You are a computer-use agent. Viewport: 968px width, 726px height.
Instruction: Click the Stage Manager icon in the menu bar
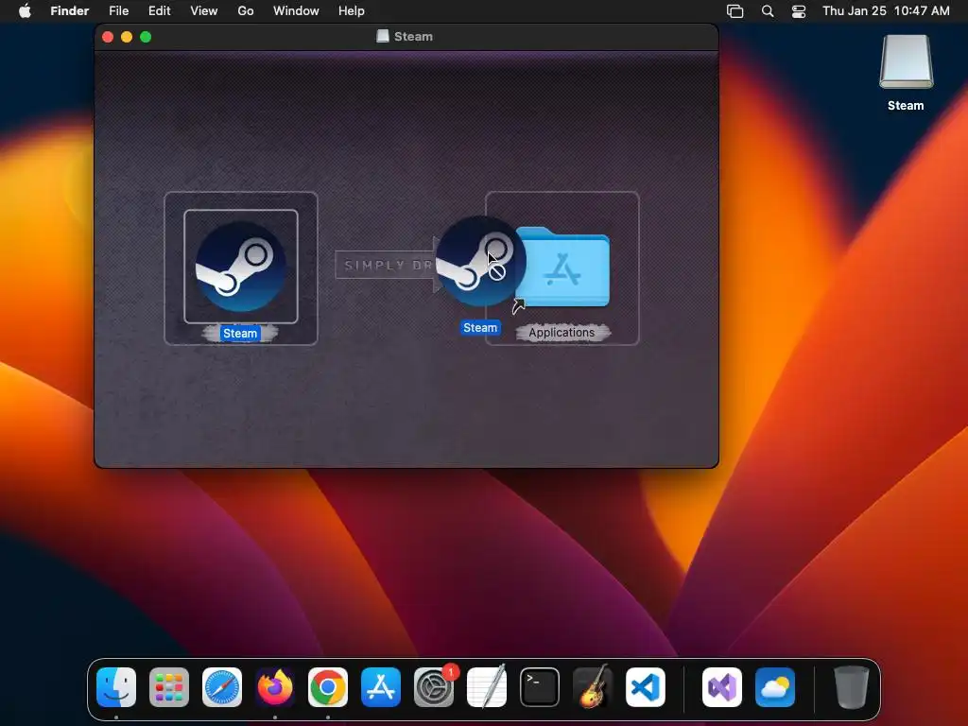click(x=735, y=11)
